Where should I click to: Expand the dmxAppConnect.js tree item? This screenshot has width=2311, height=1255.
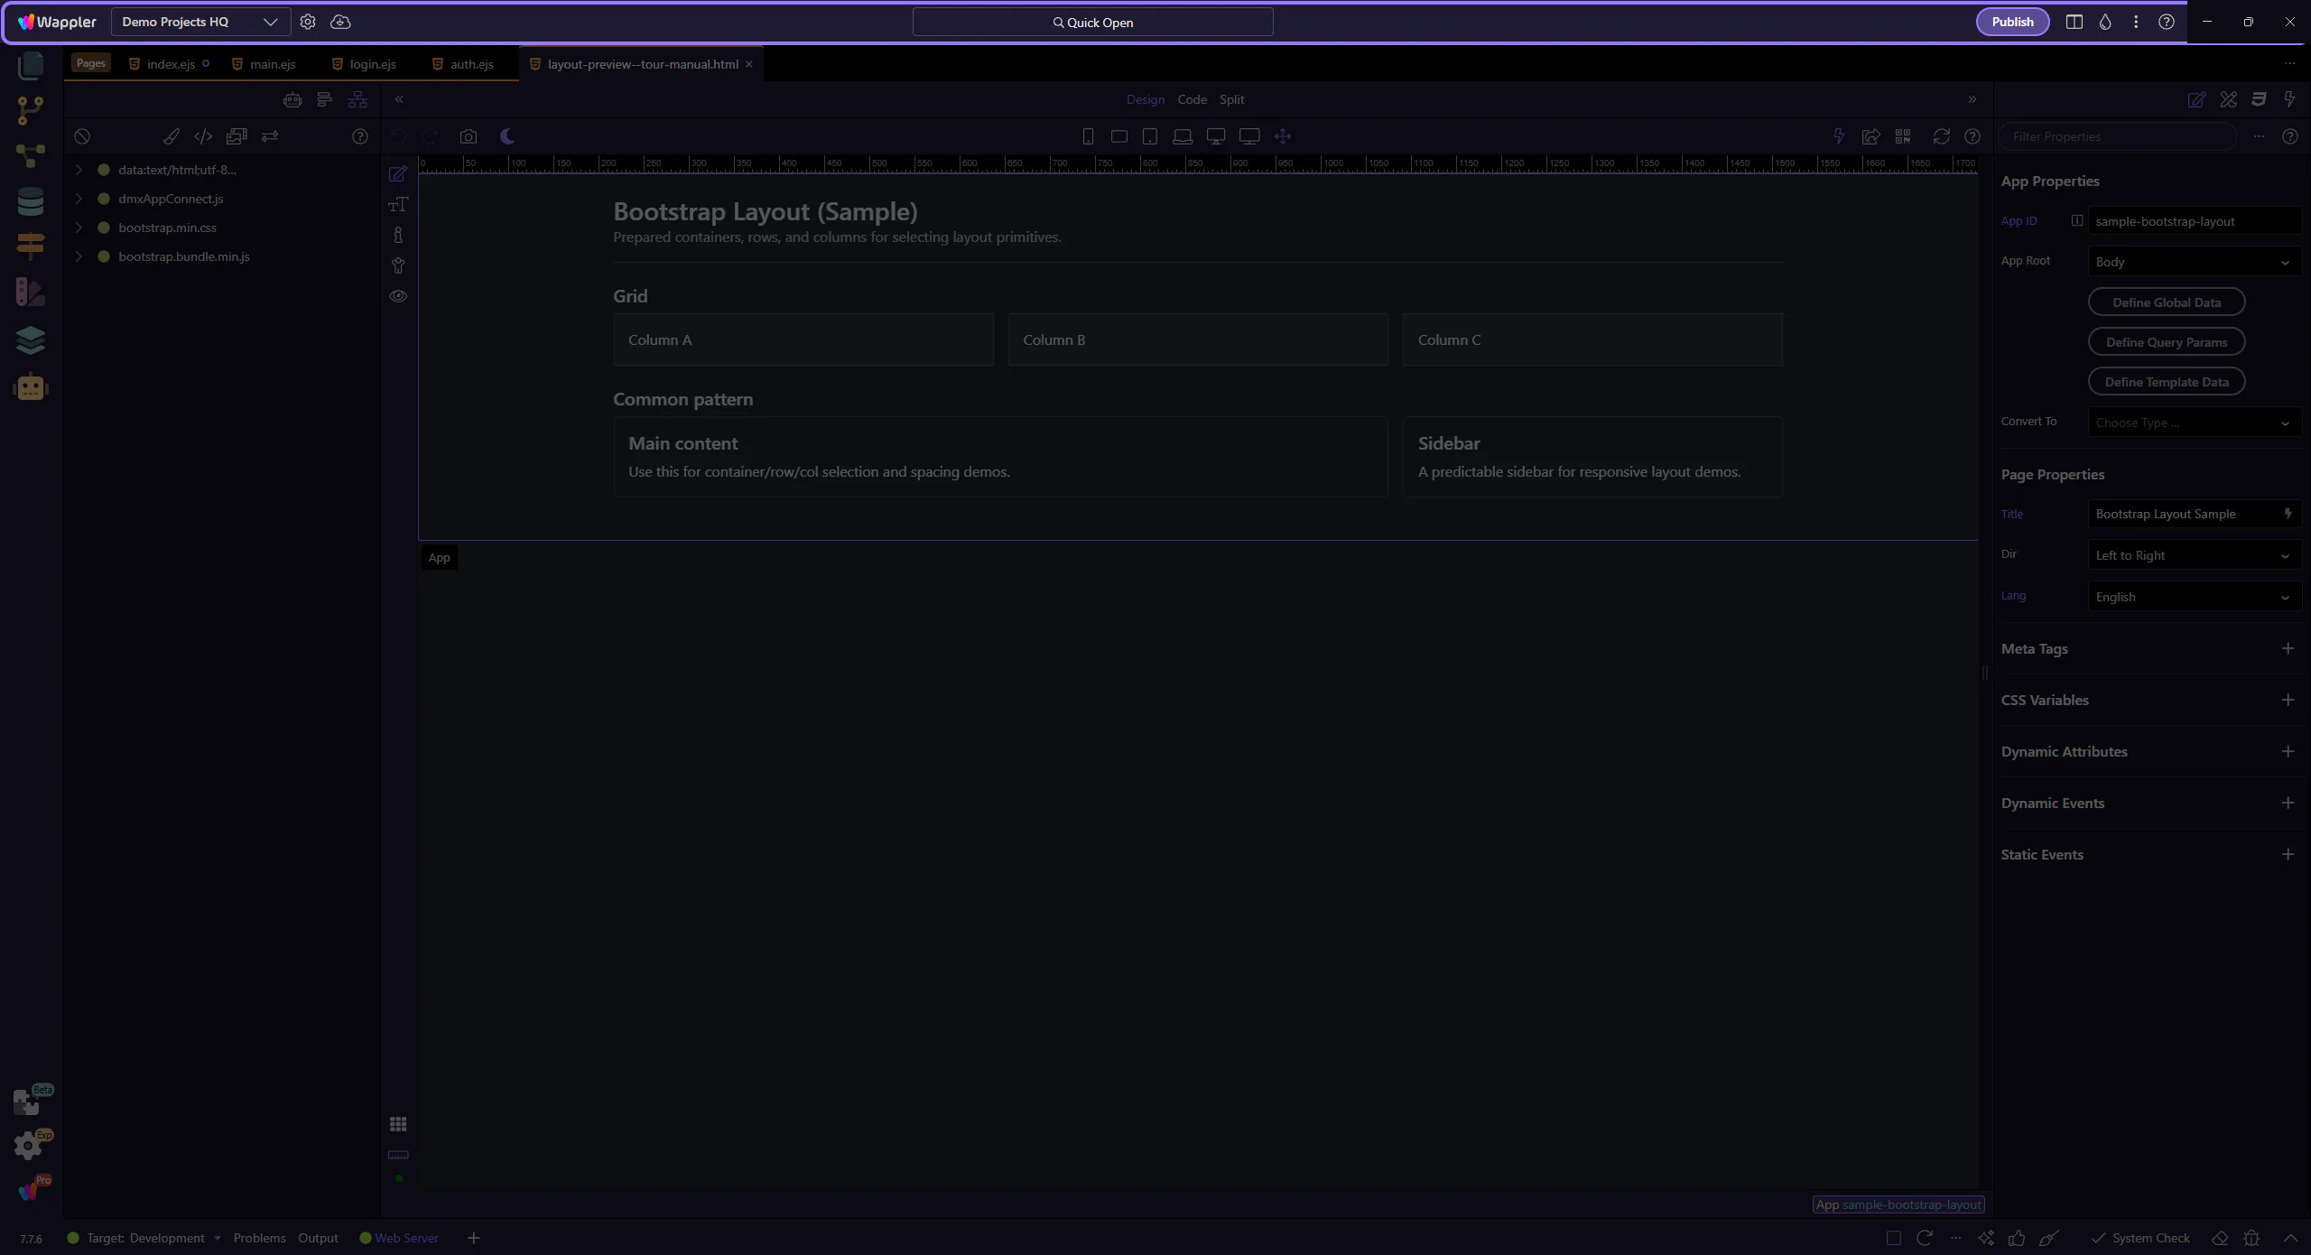pyautogui.click(x=79, y=199)
